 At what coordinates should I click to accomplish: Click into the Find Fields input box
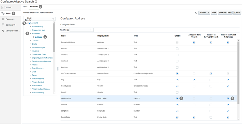pyautogui.click(x=80, y=30)
